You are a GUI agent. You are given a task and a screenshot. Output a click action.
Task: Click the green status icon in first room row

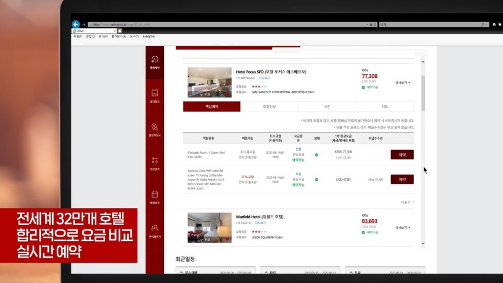coord(316,155)
